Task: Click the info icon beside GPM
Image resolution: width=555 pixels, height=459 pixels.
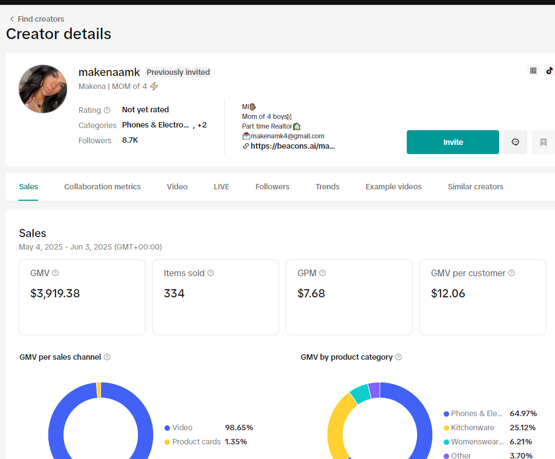Action: click(323, 273)
